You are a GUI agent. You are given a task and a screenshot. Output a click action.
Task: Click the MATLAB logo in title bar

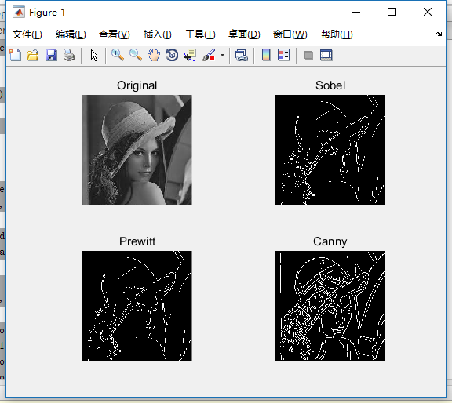pyautogui.click(x=19, y=12)
